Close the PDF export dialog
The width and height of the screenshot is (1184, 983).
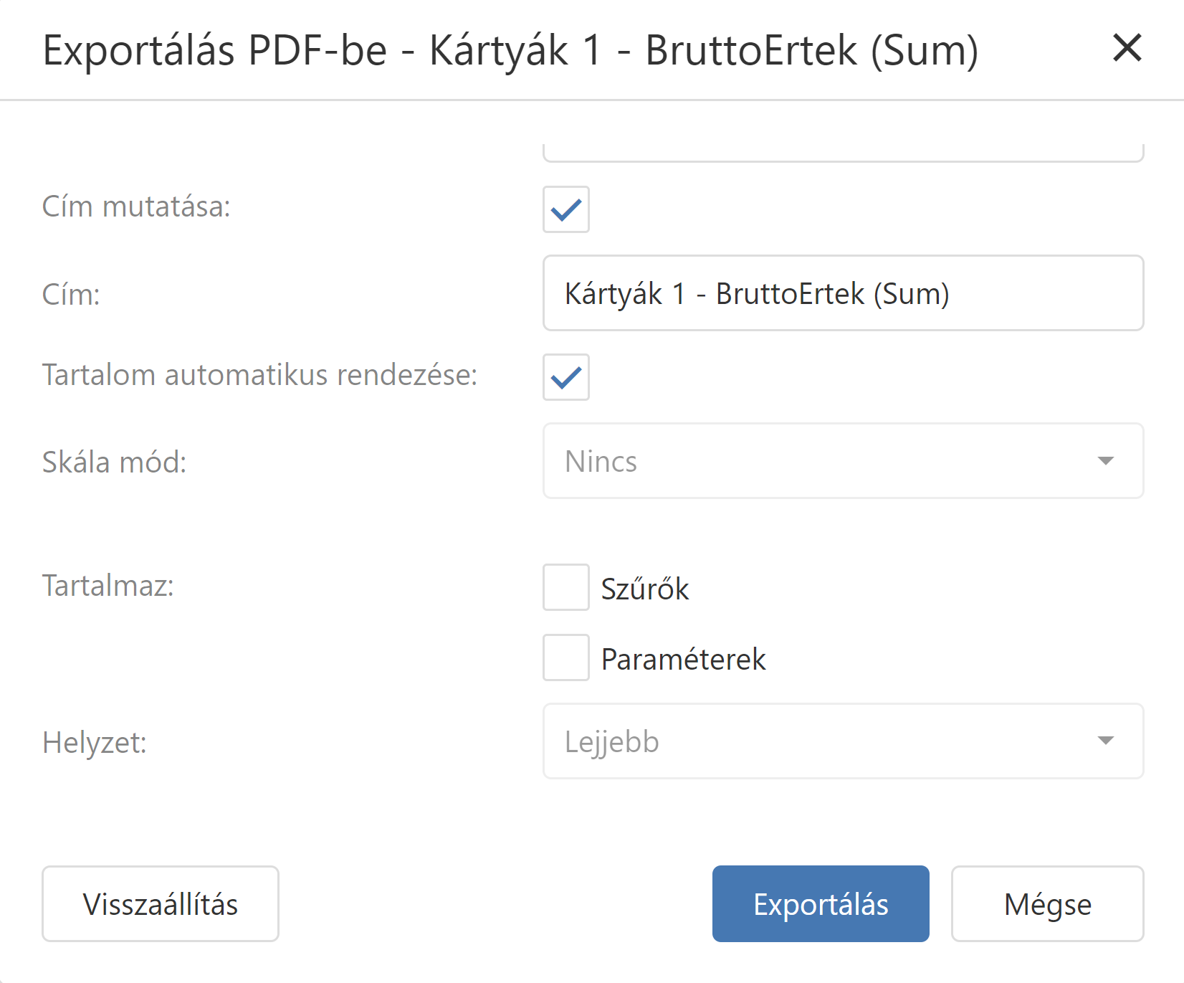pos(1127,48)
